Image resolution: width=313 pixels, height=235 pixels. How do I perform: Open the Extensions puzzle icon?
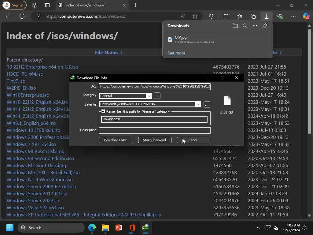pyautogui.click(x=211, y=16)
